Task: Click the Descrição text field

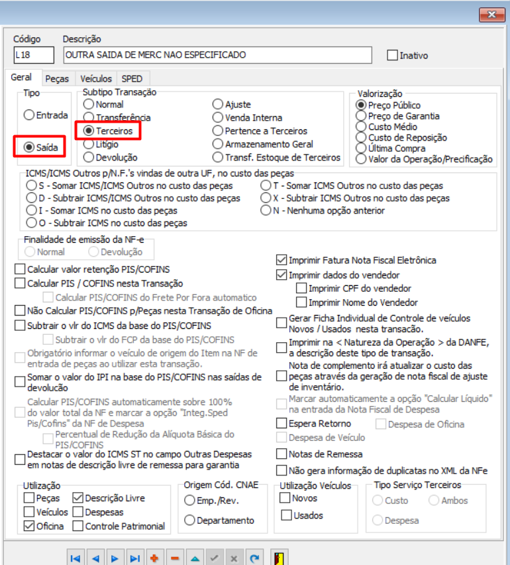Action: click(x=217, y=55)
